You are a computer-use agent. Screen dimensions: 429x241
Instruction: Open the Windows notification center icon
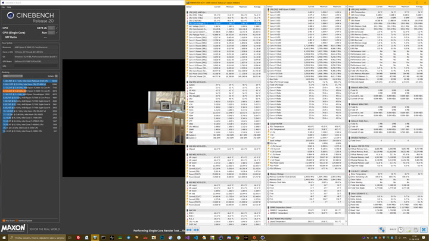tap(424, 237)
